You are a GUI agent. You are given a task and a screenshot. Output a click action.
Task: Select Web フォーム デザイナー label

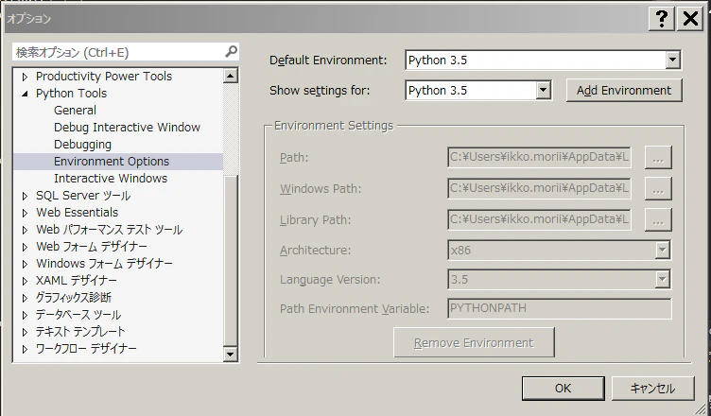pos(92,247)
